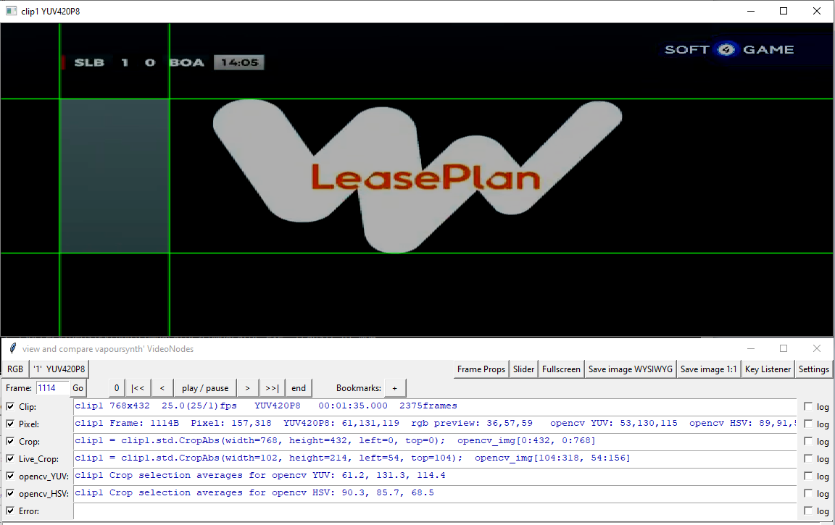This screenshot has height=525, width=835.
Task: Click the Pixel info text line
Action: pos(435,424)
